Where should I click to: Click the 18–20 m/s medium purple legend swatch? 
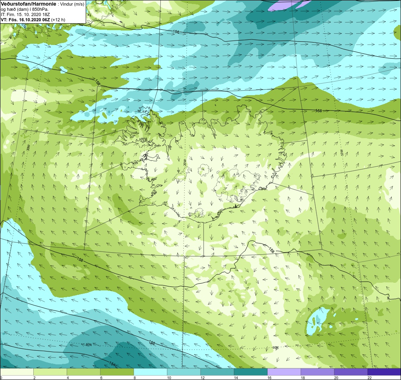pos(317,372)
